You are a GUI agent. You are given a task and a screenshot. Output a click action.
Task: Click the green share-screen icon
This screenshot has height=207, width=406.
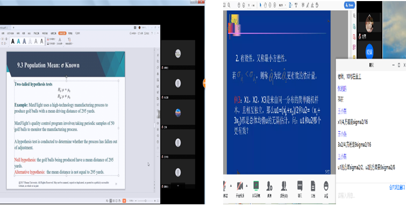point(256,185)
